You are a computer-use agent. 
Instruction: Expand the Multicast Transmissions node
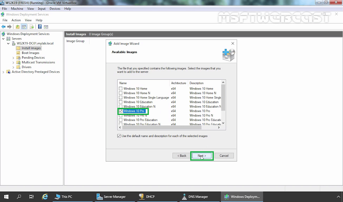click(x=13, y=63)
